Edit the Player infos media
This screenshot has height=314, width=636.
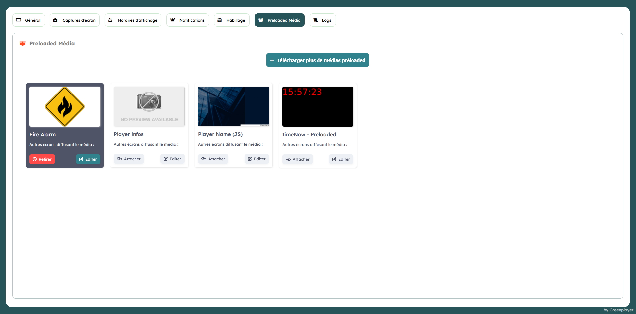pos(172,159)
